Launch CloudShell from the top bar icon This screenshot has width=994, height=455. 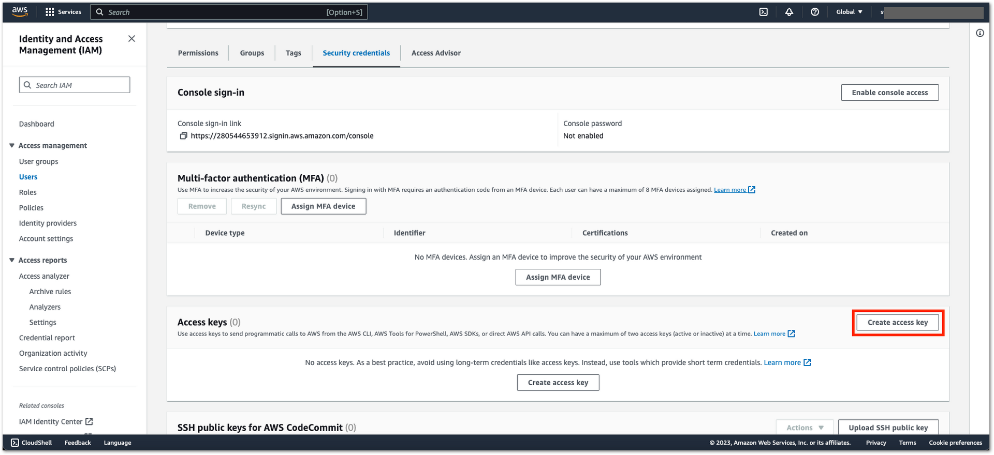[x=764, y=12]
